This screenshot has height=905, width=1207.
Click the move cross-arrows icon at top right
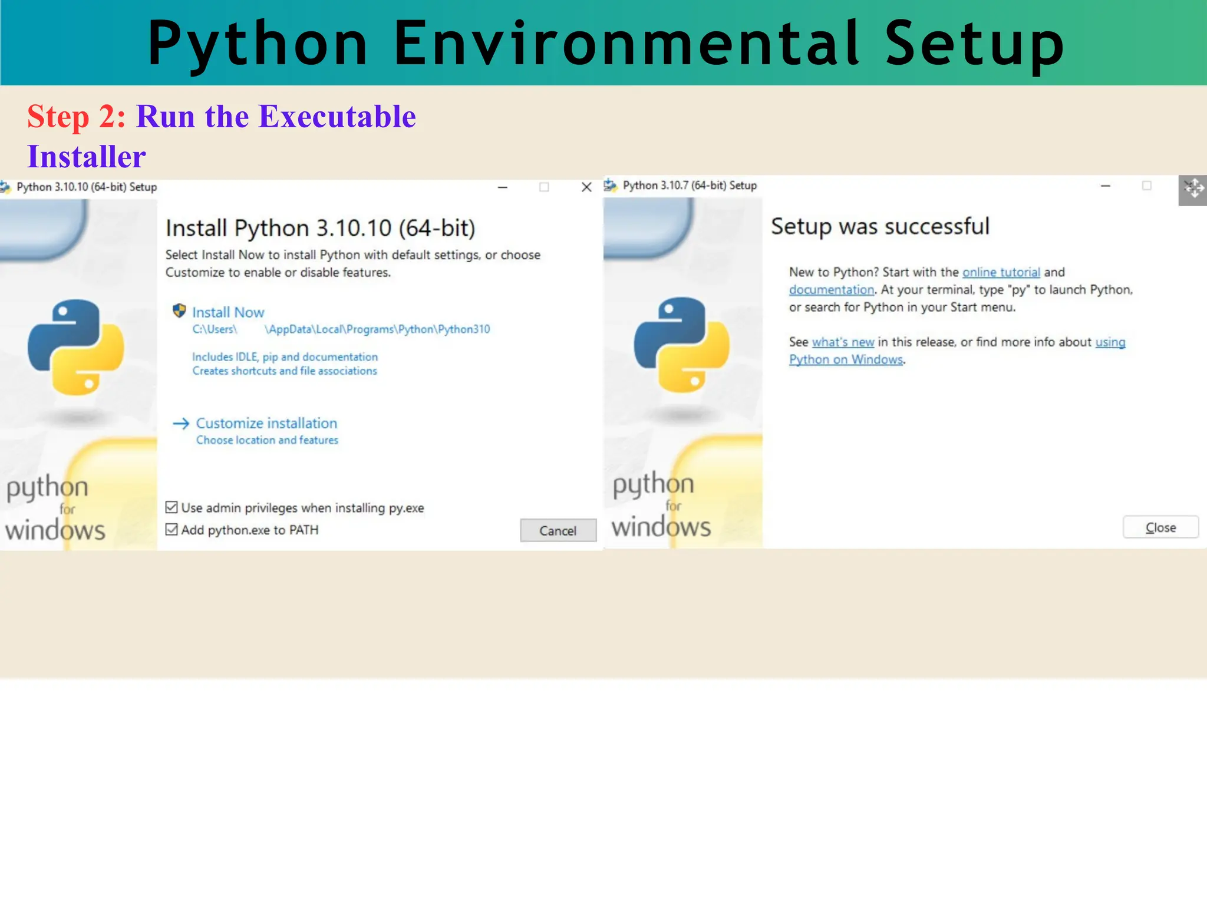tap(1193, 189)
